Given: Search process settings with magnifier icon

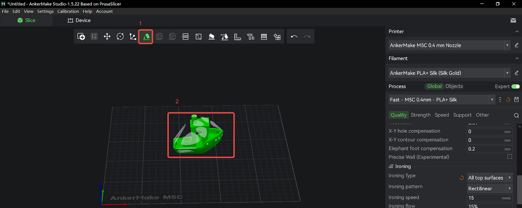Looking at the screenshot, I should (x=516, y=115).
